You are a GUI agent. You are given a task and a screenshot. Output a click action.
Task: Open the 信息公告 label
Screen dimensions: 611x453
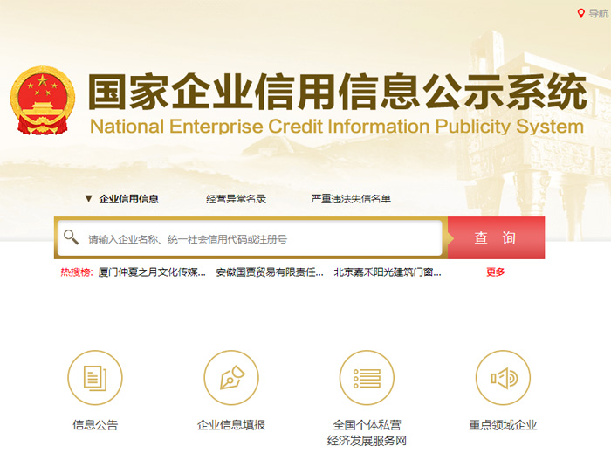click(x=95, y=424)
